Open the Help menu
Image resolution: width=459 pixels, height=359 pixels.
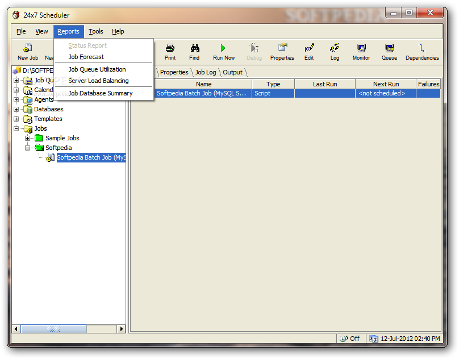point(118,31)
